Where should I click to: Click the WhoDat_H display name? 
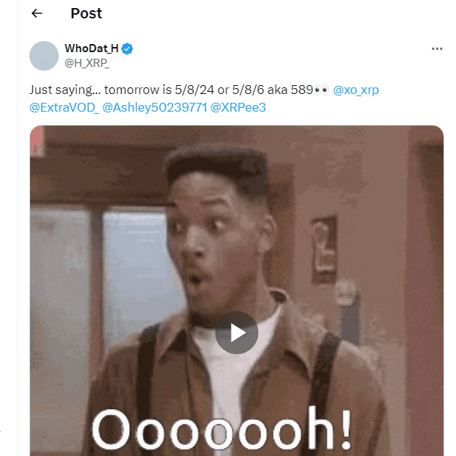pyautogui.click(x=92, y=48)
